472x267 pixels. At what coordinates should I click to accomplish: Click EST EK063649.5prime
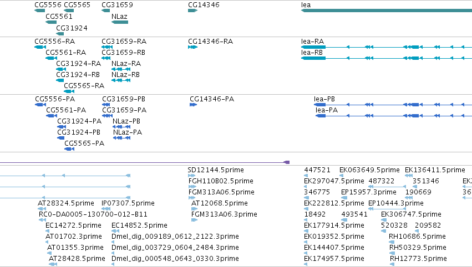pyautogui.click(x=369, y=170)
